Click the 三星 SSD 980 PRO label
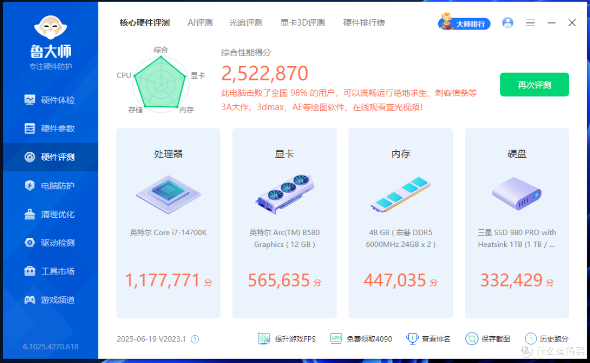 coord(517,239)
